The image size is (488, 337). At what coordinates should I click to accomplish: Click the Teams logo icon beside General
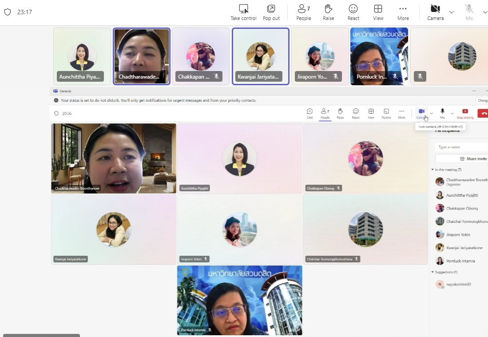[x=56, y=91]
